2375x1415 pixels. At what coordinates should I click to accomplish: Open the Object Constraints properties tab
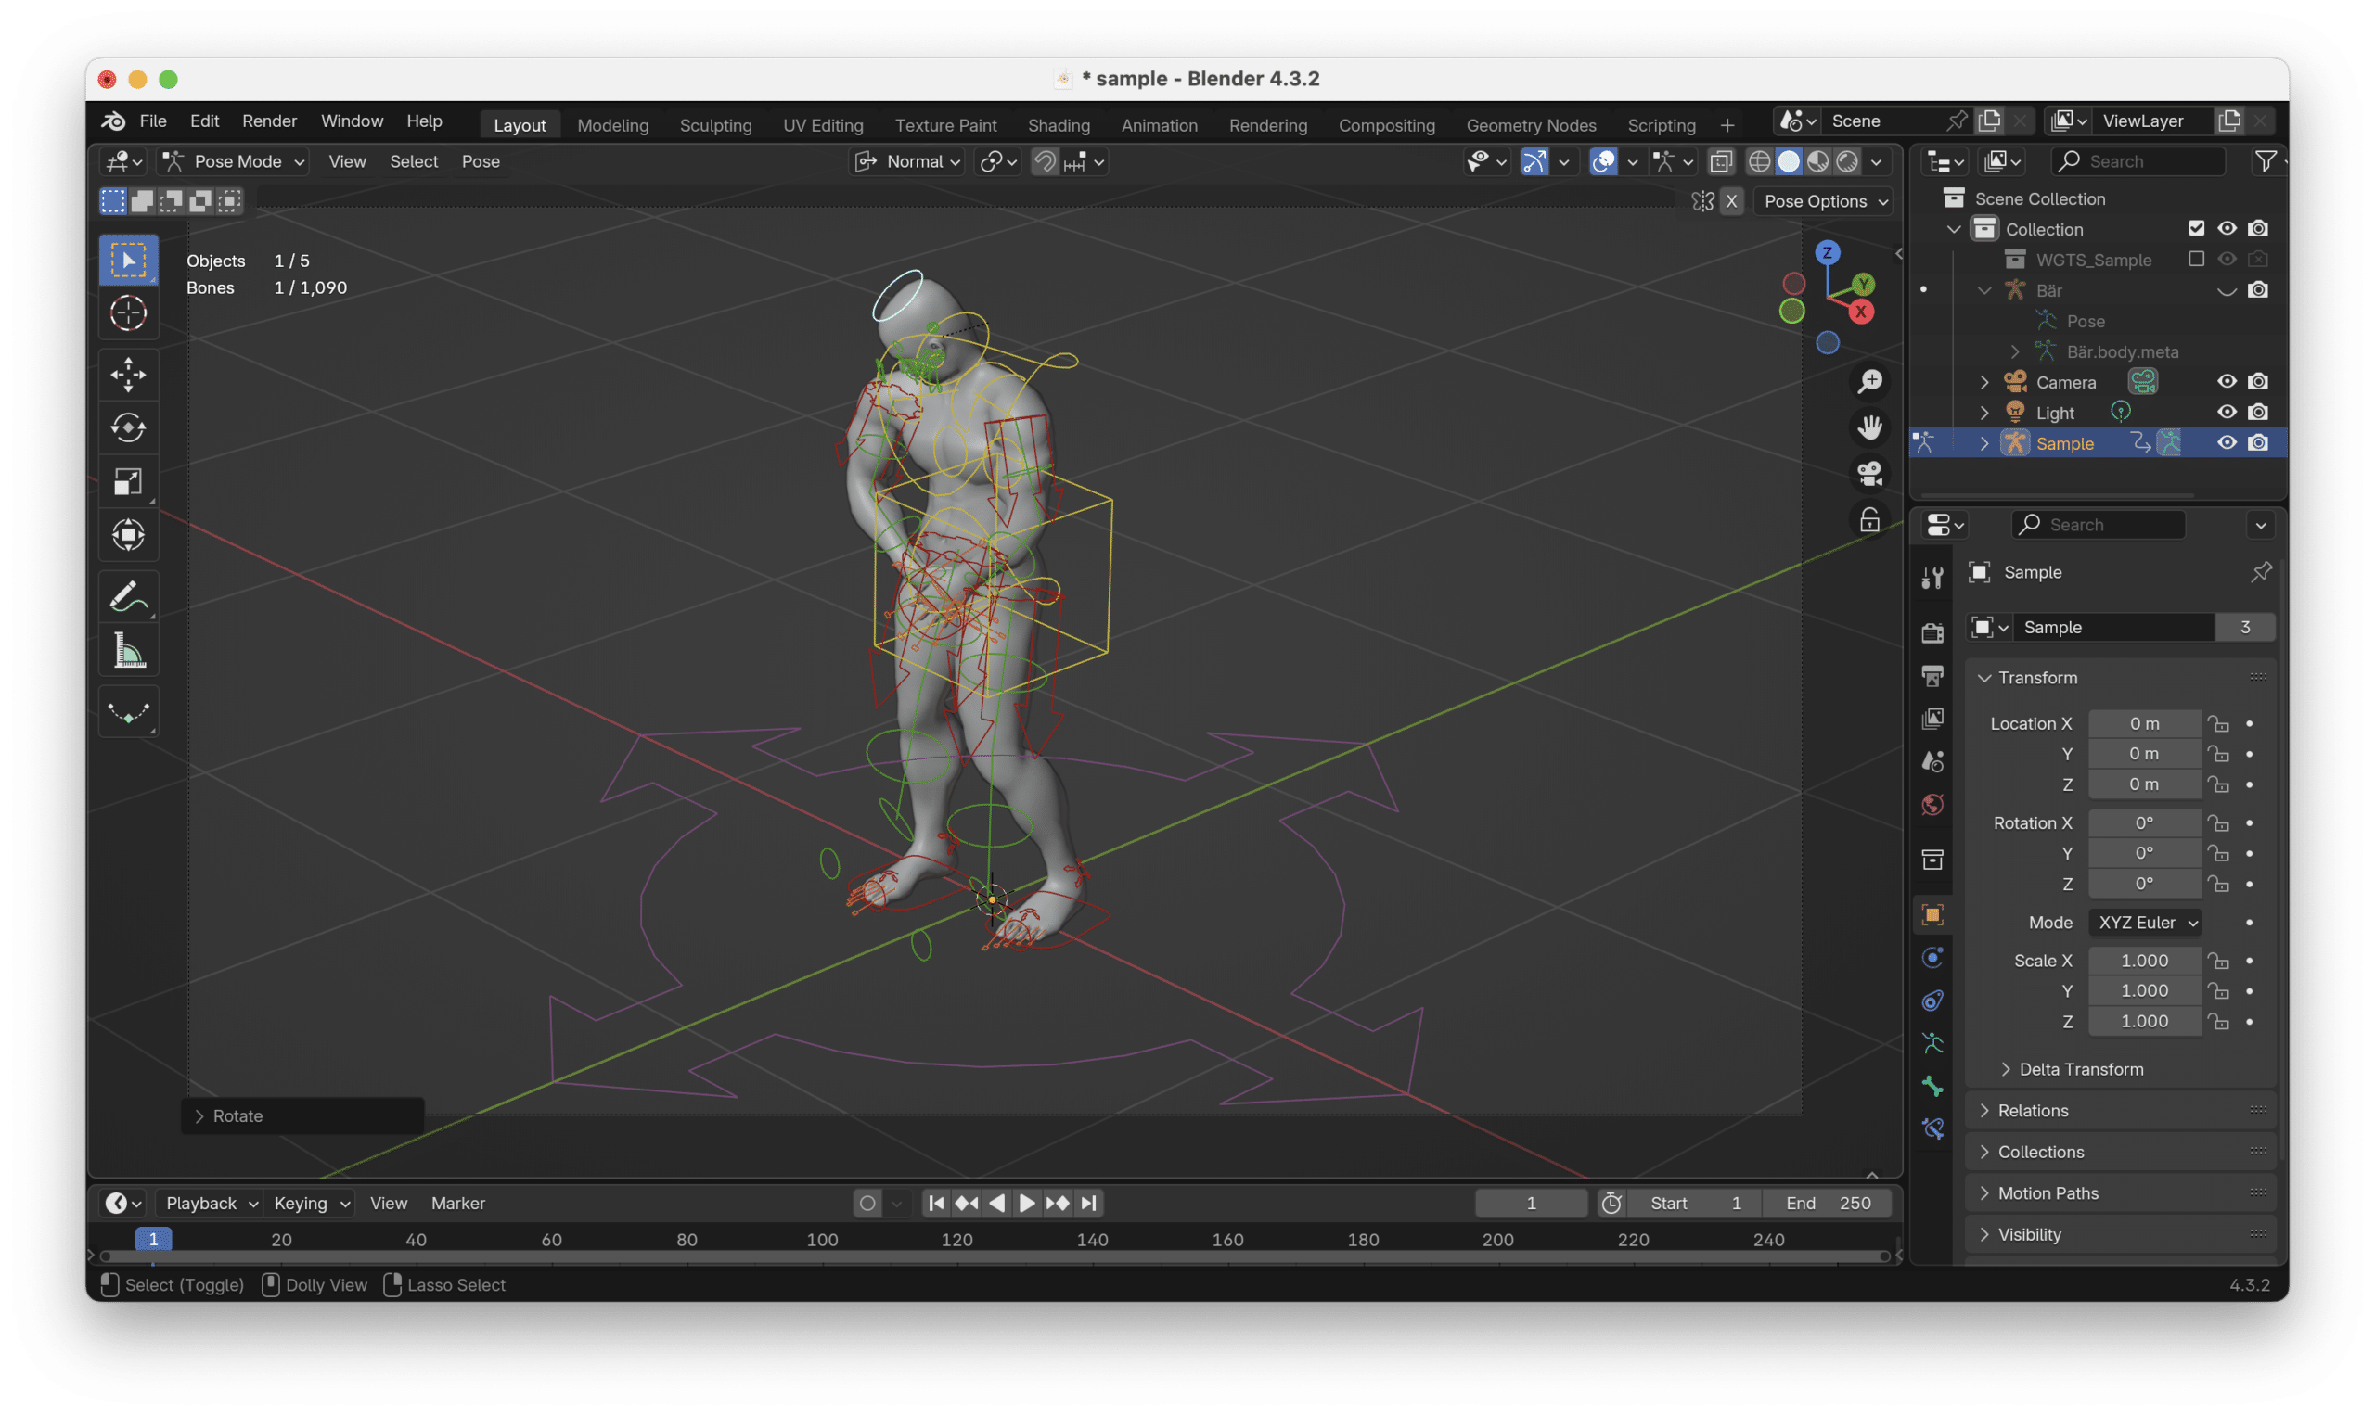(1933, 1001)
